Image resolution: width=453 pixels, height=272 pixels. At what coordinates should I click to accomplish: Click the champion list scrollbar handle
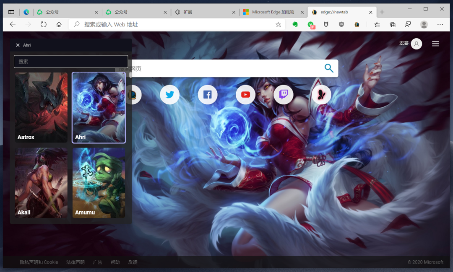coord(130,75)
